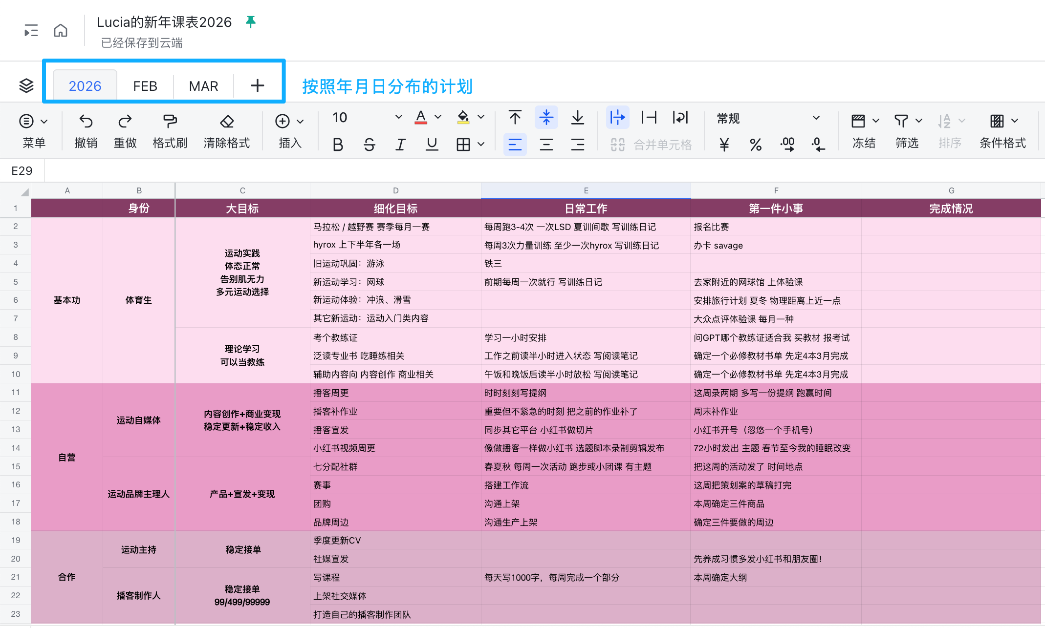This screenshot has width=1045, height=628.
Task: Switch to the MAR sheet tab
Action: (x=203, y=86)
